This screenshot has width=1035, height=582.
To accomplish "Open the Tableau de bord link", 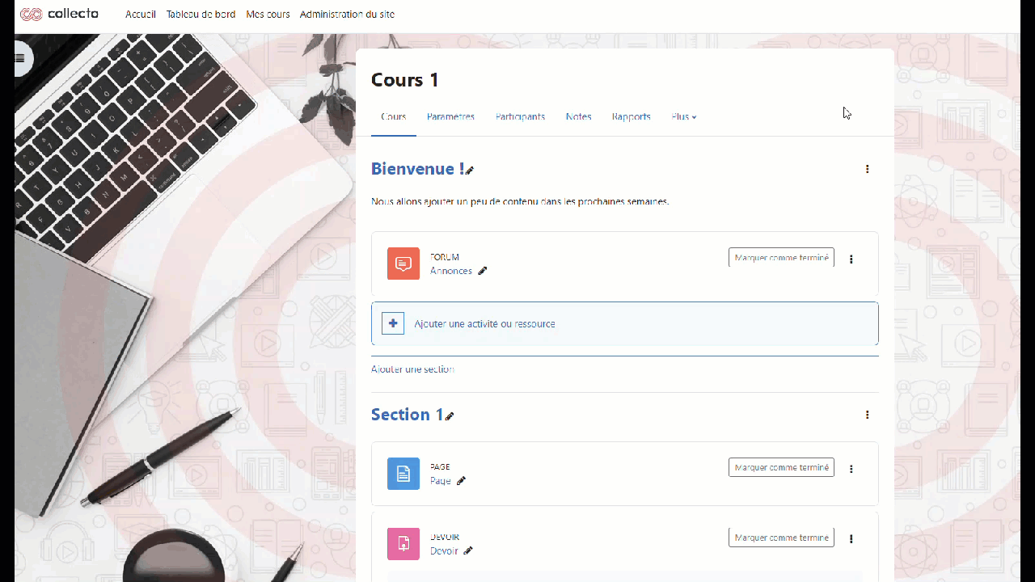I will click(201, 15).
